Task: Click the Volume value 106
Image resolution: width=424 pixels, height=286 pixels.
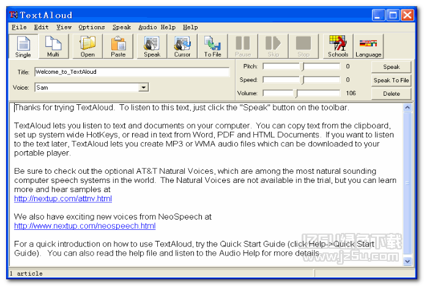Action: pyautogui.click(x=351, y=93)
